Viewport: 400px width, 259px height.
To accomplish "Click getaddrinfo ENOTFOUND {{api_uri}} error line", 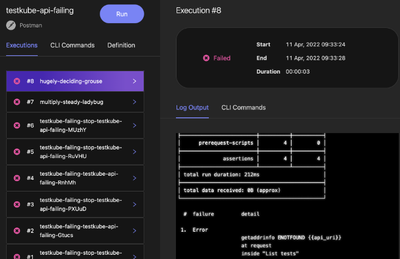I will click(x=291, y=238).
